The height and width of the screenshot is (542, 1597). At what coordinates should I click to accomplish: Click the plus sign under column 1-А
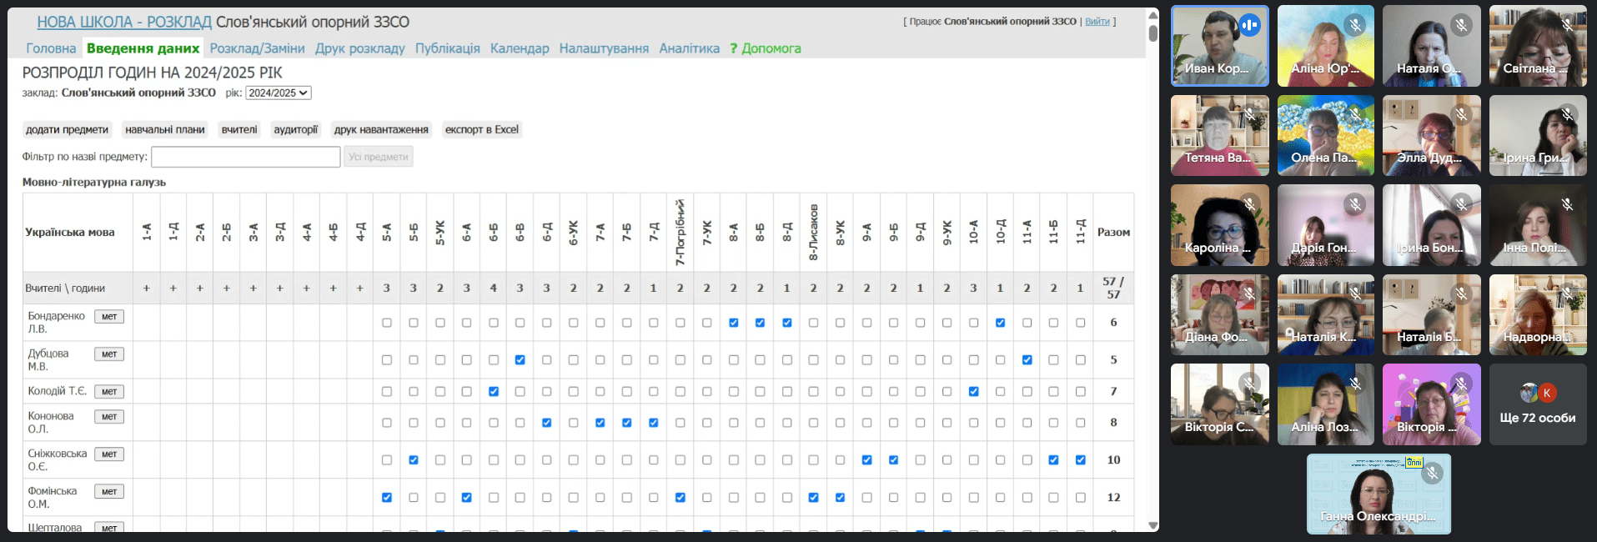pyautogui.click(x=147, y=289)
